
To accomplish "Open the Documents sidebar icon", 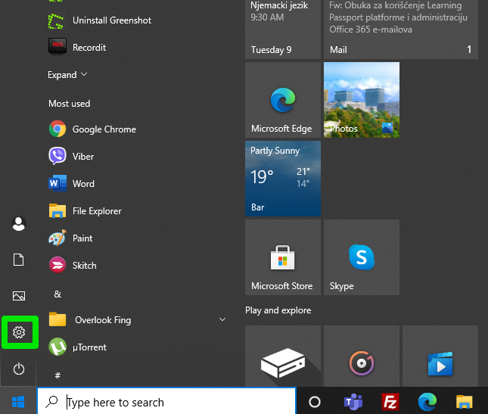I will tap(18, 260).
